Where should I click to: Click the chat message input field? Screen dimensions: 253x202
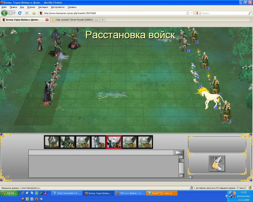101,152
